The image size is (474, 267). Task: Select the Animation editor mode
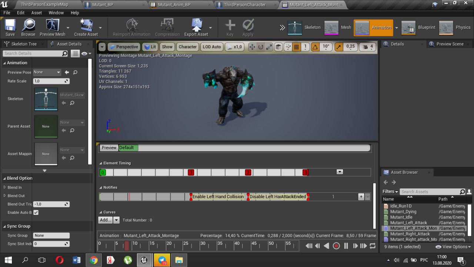pos(373,27)
